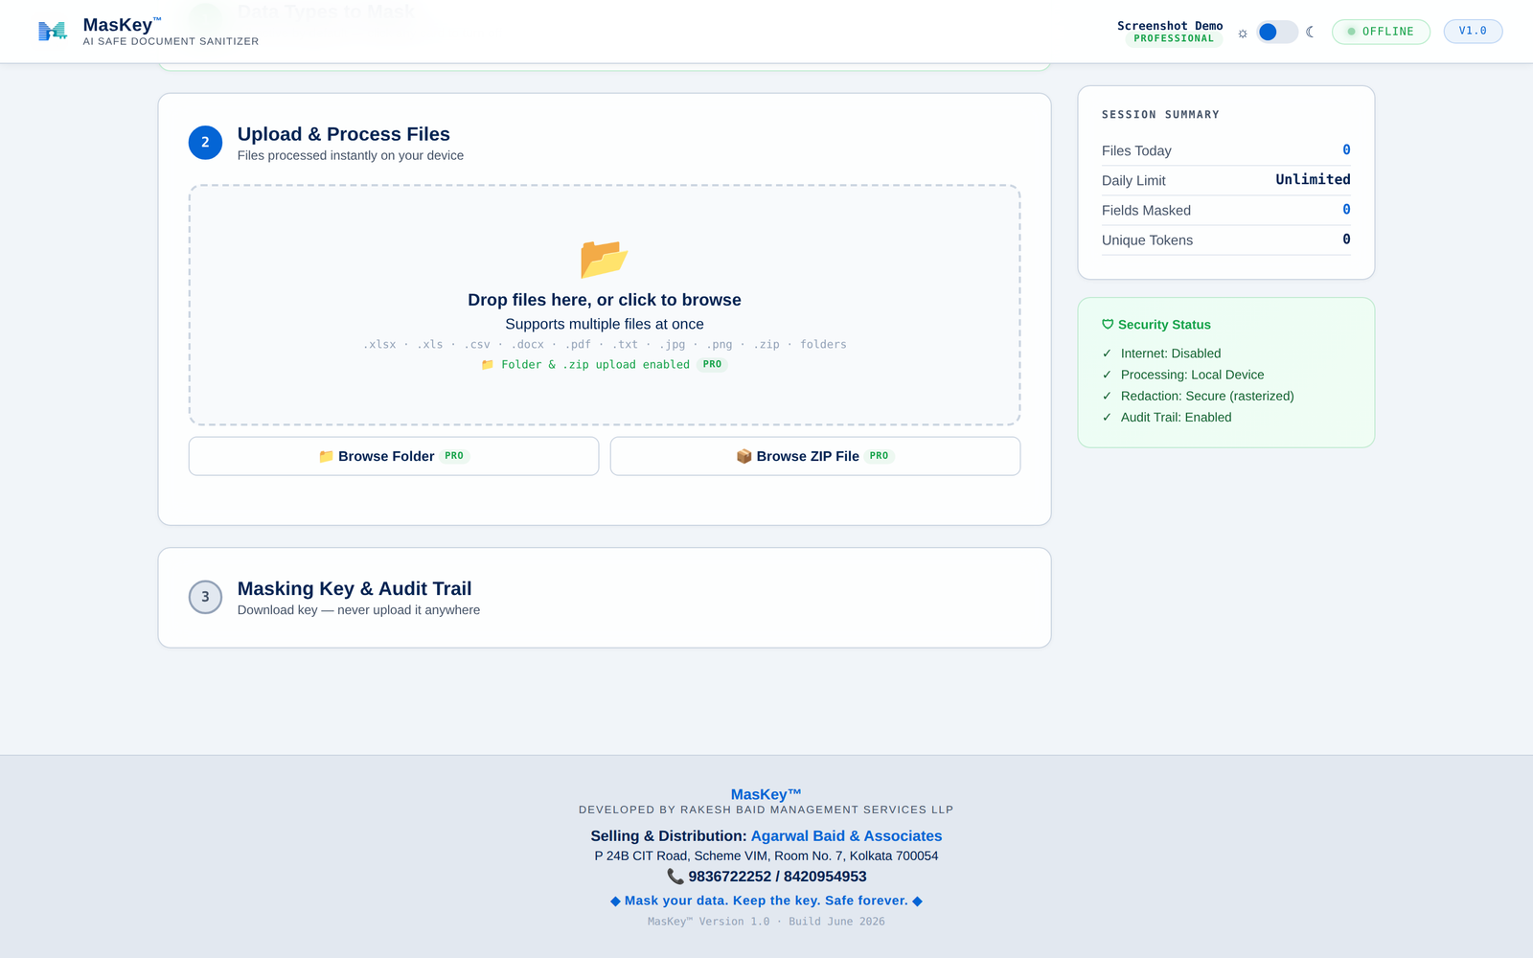Image resolution: width=1533 pixels, height=958 pixels.
Task: Click Developed by Rakesh Baid Management Services text
Action: (x=766, y=810)
